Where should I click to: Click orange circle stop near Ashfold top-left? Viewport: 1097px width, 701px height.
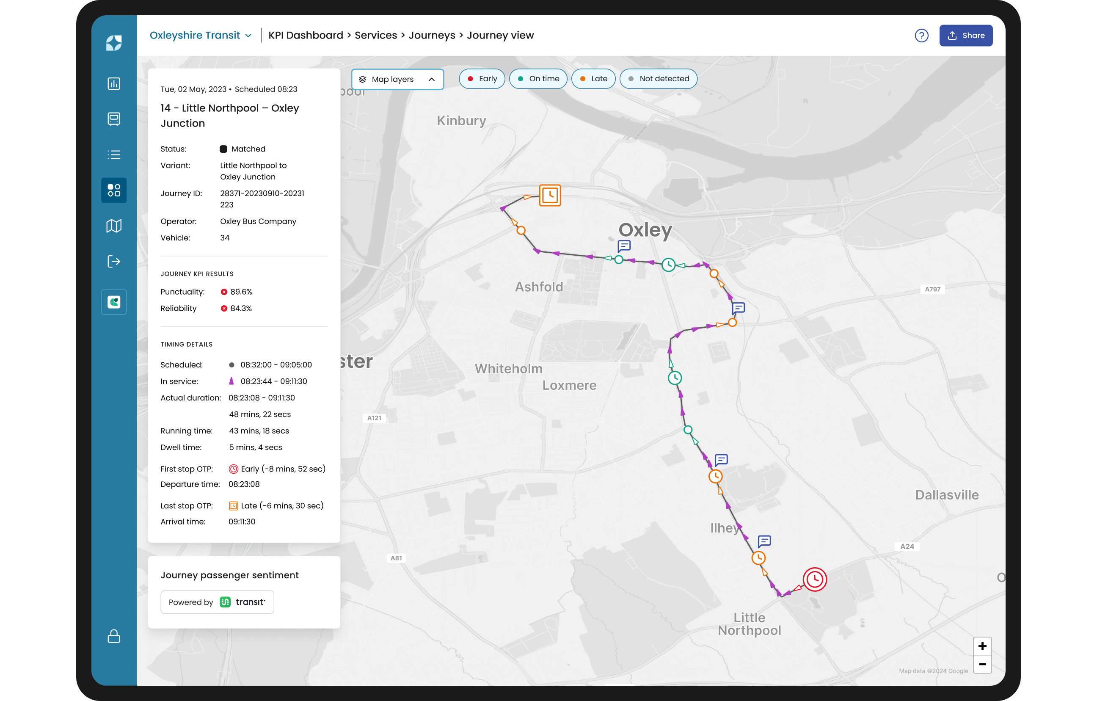tap(521, 230)
